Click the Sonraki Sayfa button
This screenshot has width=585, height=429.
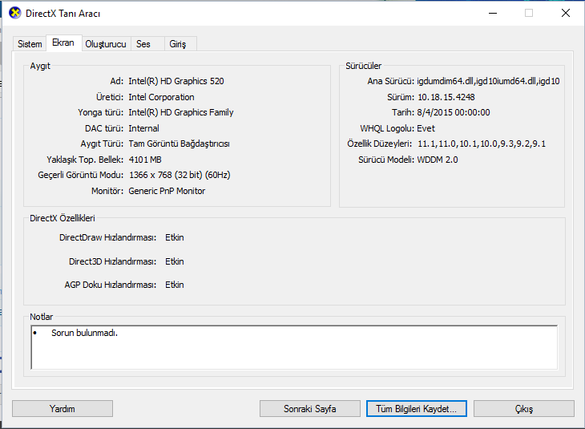pos(309,409)
